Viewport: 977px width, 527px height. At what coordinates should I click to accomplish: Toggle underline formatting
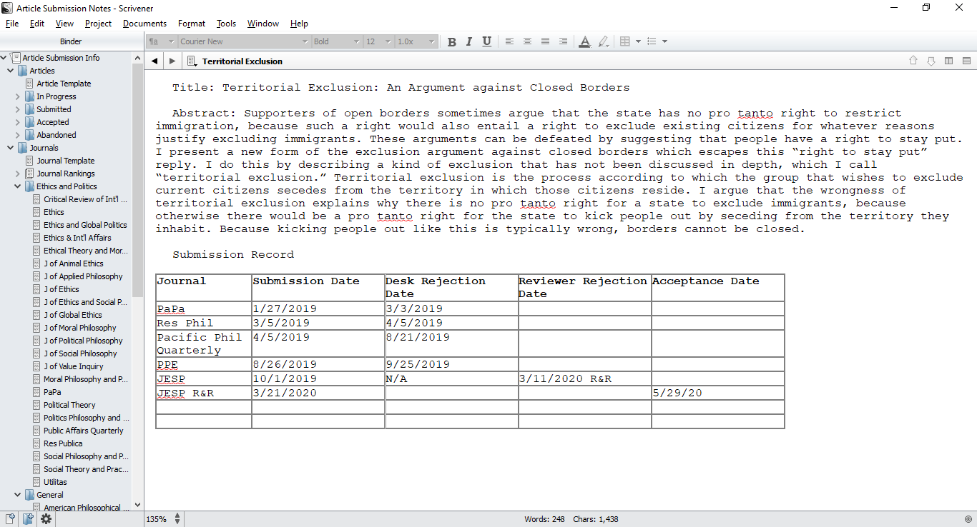click(487, 41)
